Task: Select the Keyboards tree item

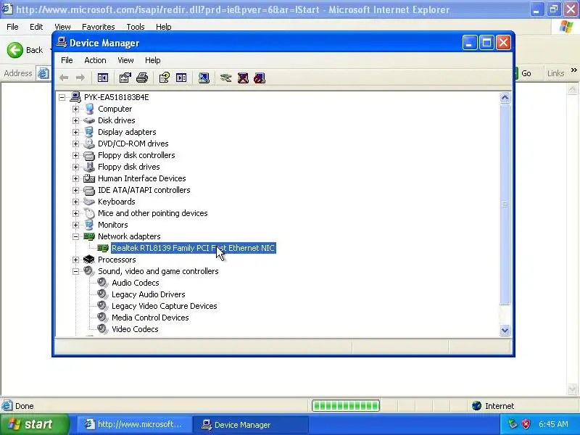Action: [x=117, y=202]
